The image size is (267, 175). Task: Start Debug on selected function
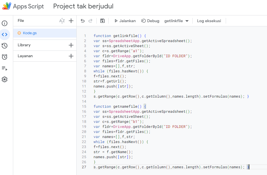click(x=150, y=21)
